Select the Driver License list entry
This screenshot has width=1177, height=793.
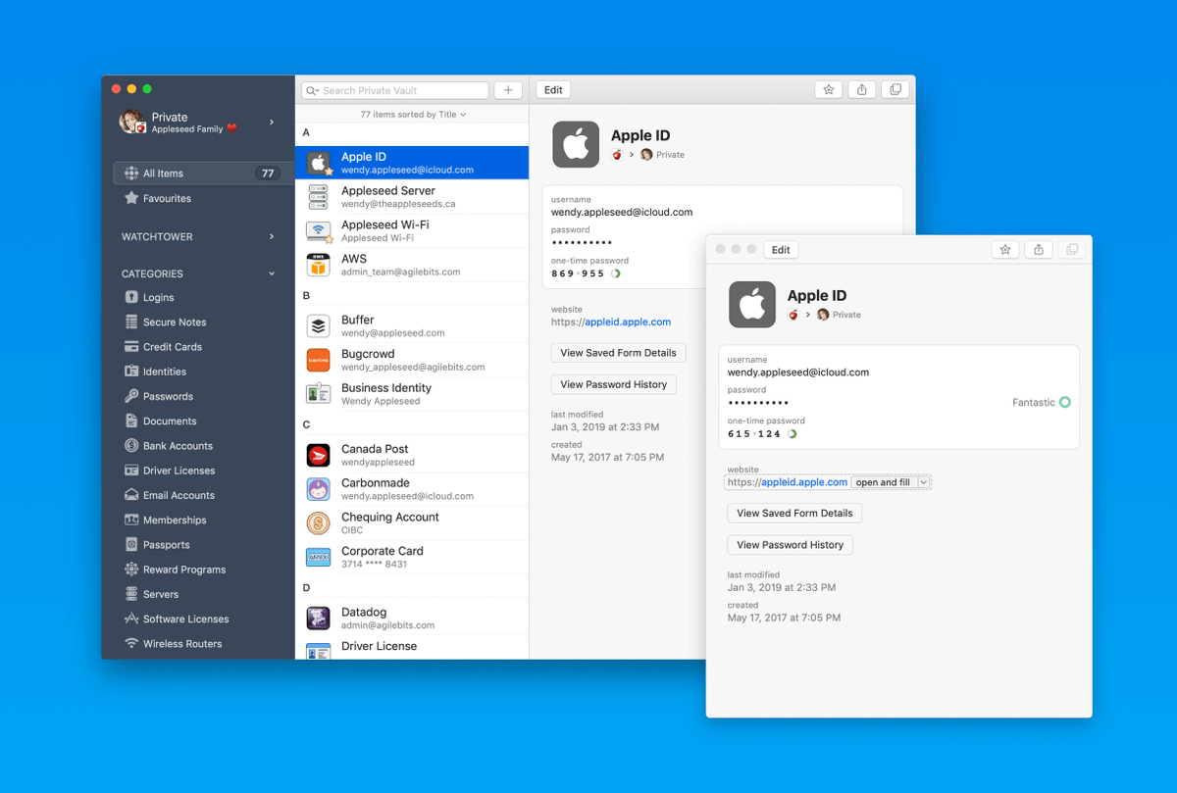(x=412, y=647)
